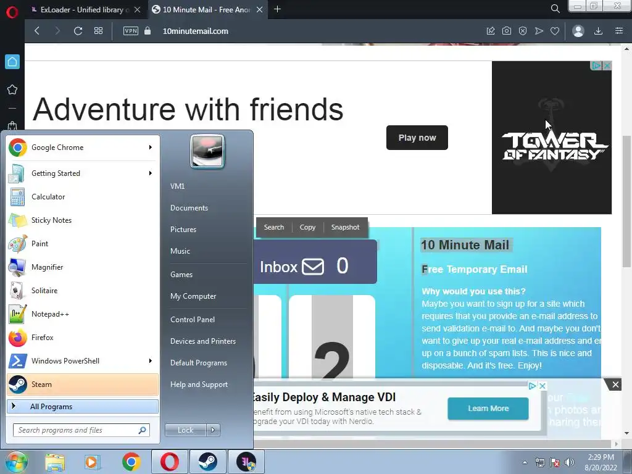Open the downloads icon in toolbar
This screenshot has width=632, height=474.
(x=598, y=31)
